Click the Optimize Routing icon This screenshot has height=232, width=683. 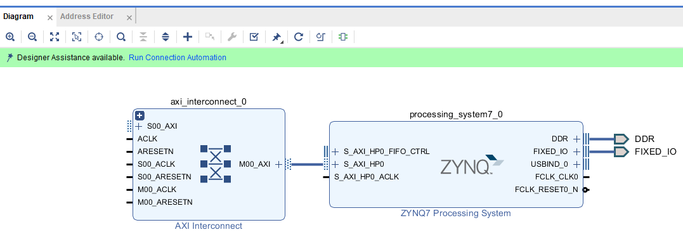[321, 37]
